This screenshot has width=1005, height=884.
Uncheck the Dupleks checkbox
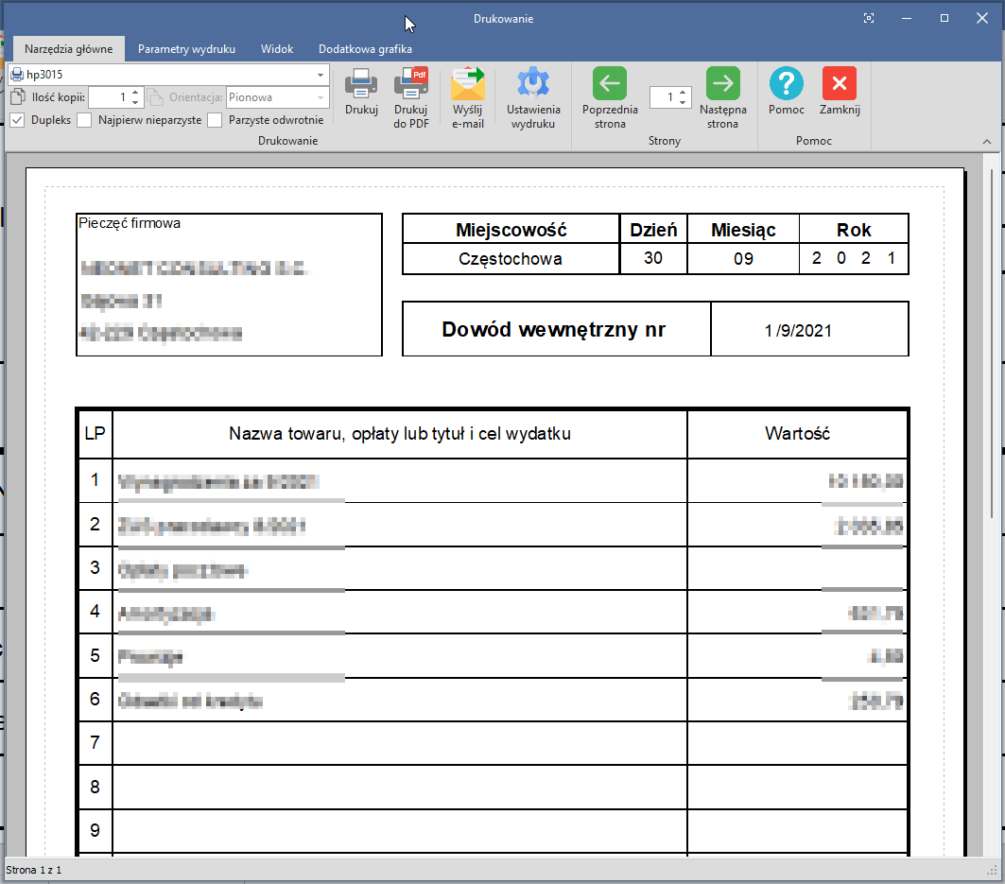click(x=17, y=120)
